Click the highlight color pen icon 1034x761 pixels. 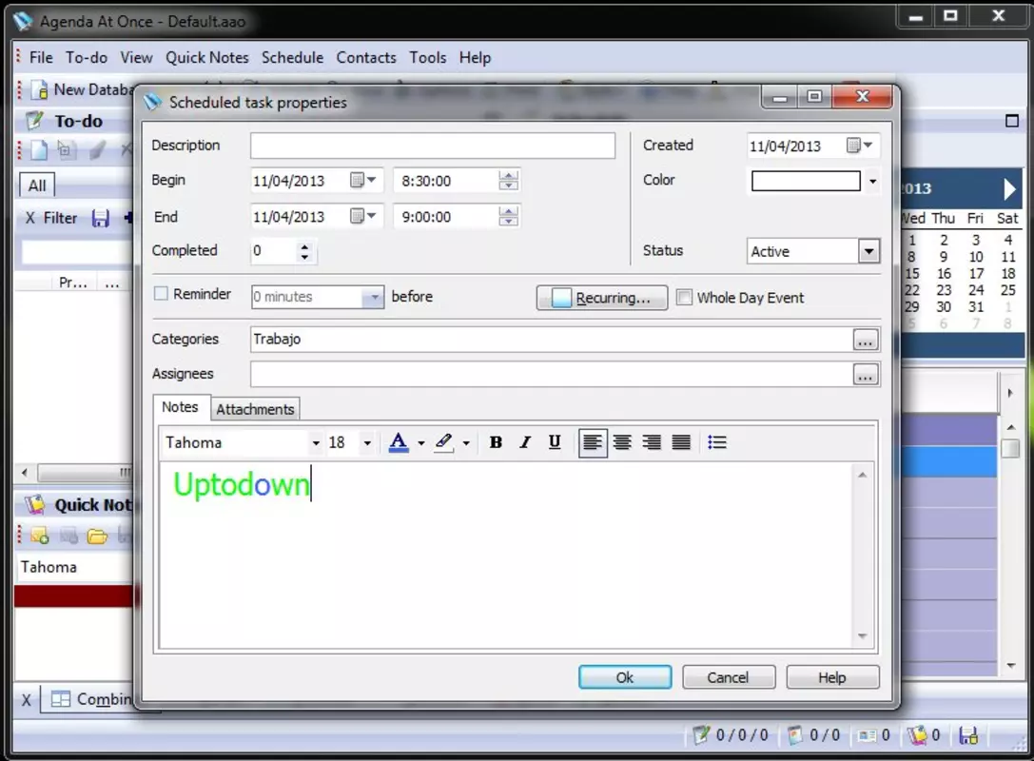click(x=444, y=442)
